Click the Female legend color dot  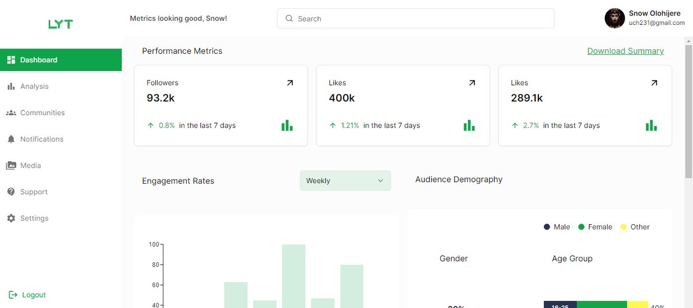click(582, 227)
